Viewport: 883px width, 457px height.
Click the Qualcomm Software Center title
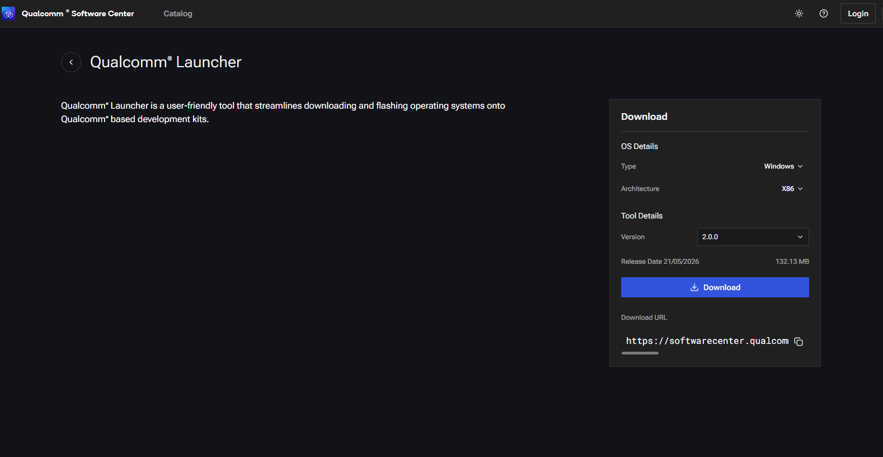coord(78,13)
